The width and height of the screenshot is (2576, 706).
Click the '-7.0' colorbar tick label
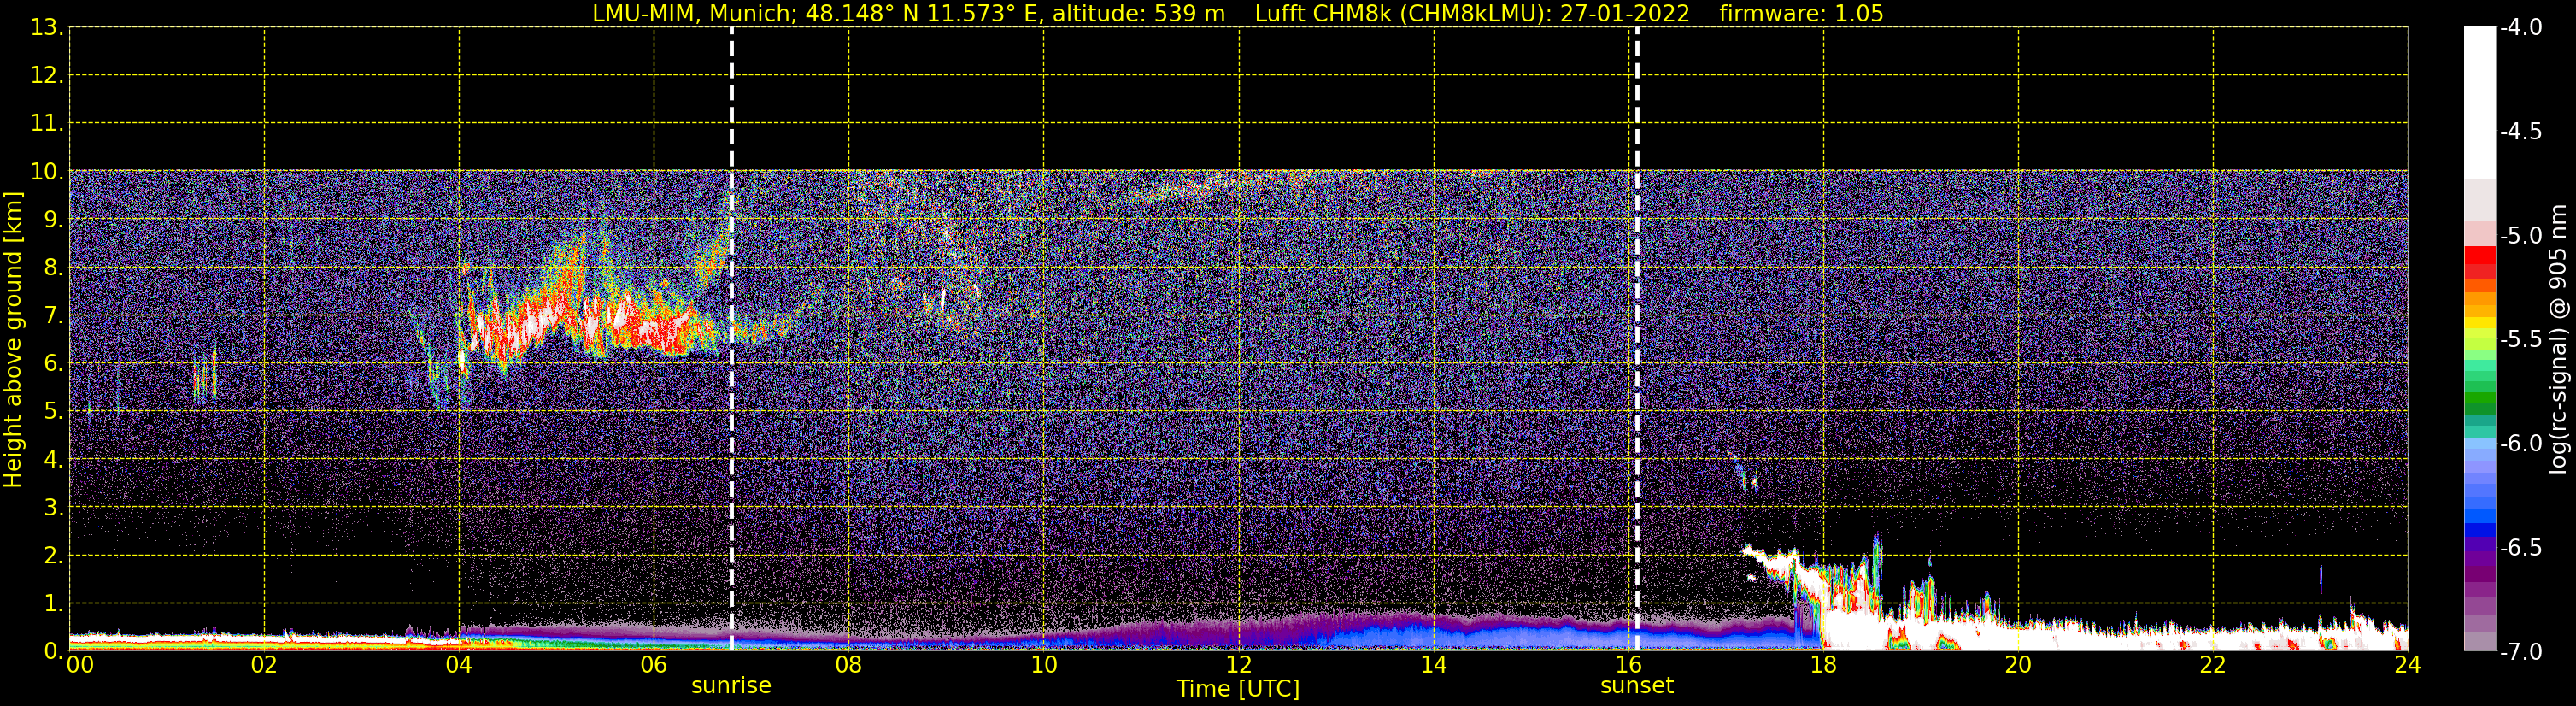[2521, 652]
